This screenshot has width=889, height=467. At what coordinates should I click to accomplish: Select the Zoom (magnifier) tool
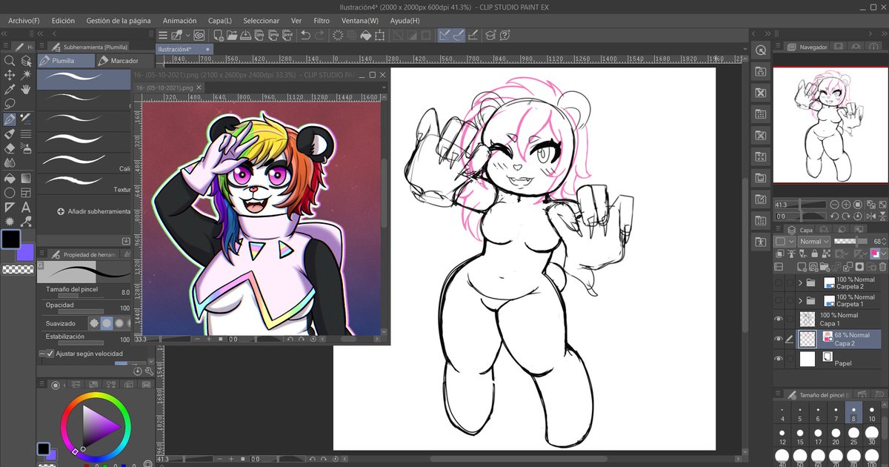[x=10, y=61]
